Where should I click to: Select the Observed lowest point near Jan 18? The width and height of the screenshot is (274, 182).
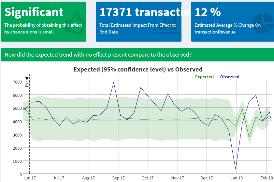pos(236,169)
